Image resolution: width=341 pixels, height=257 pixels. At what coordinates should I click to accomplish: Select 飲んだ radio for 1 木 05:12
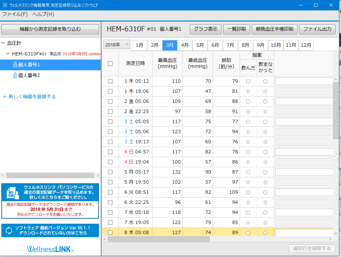pyautogui.click(x=248, y=81)
